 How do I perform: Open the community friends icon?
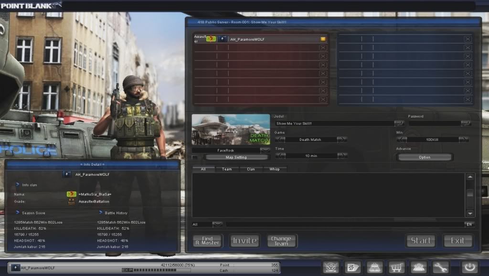[418, 267]
